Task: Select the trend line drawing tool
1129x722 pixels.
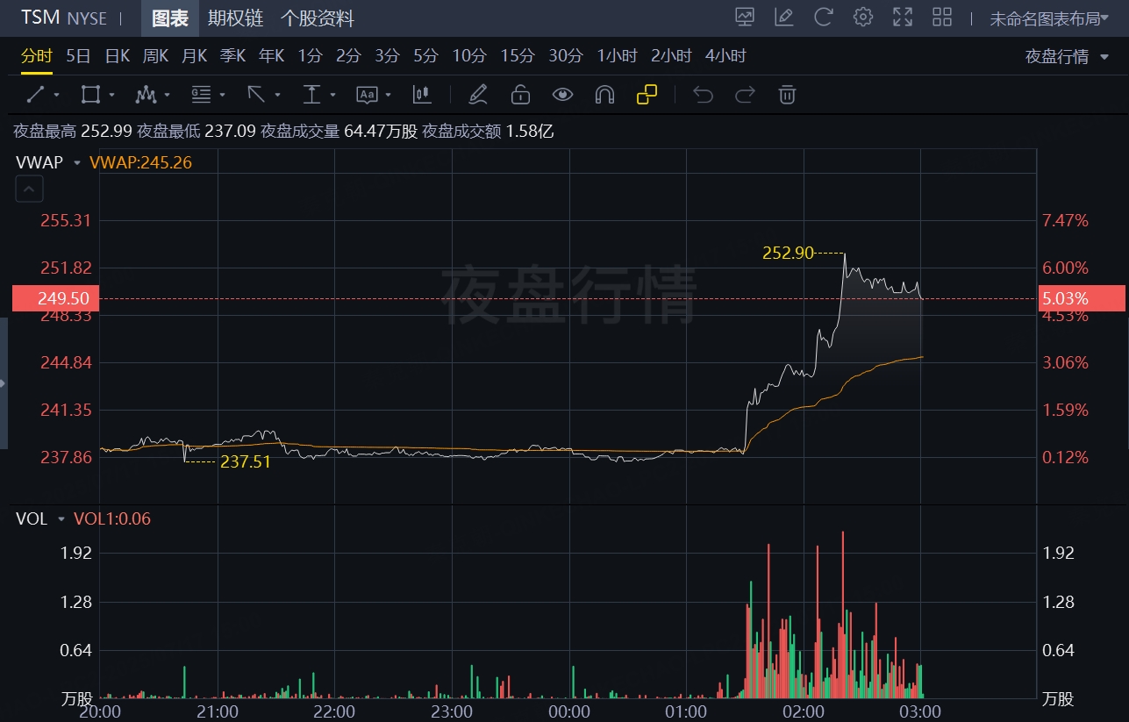Action: pyautogui.click(x=36, y=94)
